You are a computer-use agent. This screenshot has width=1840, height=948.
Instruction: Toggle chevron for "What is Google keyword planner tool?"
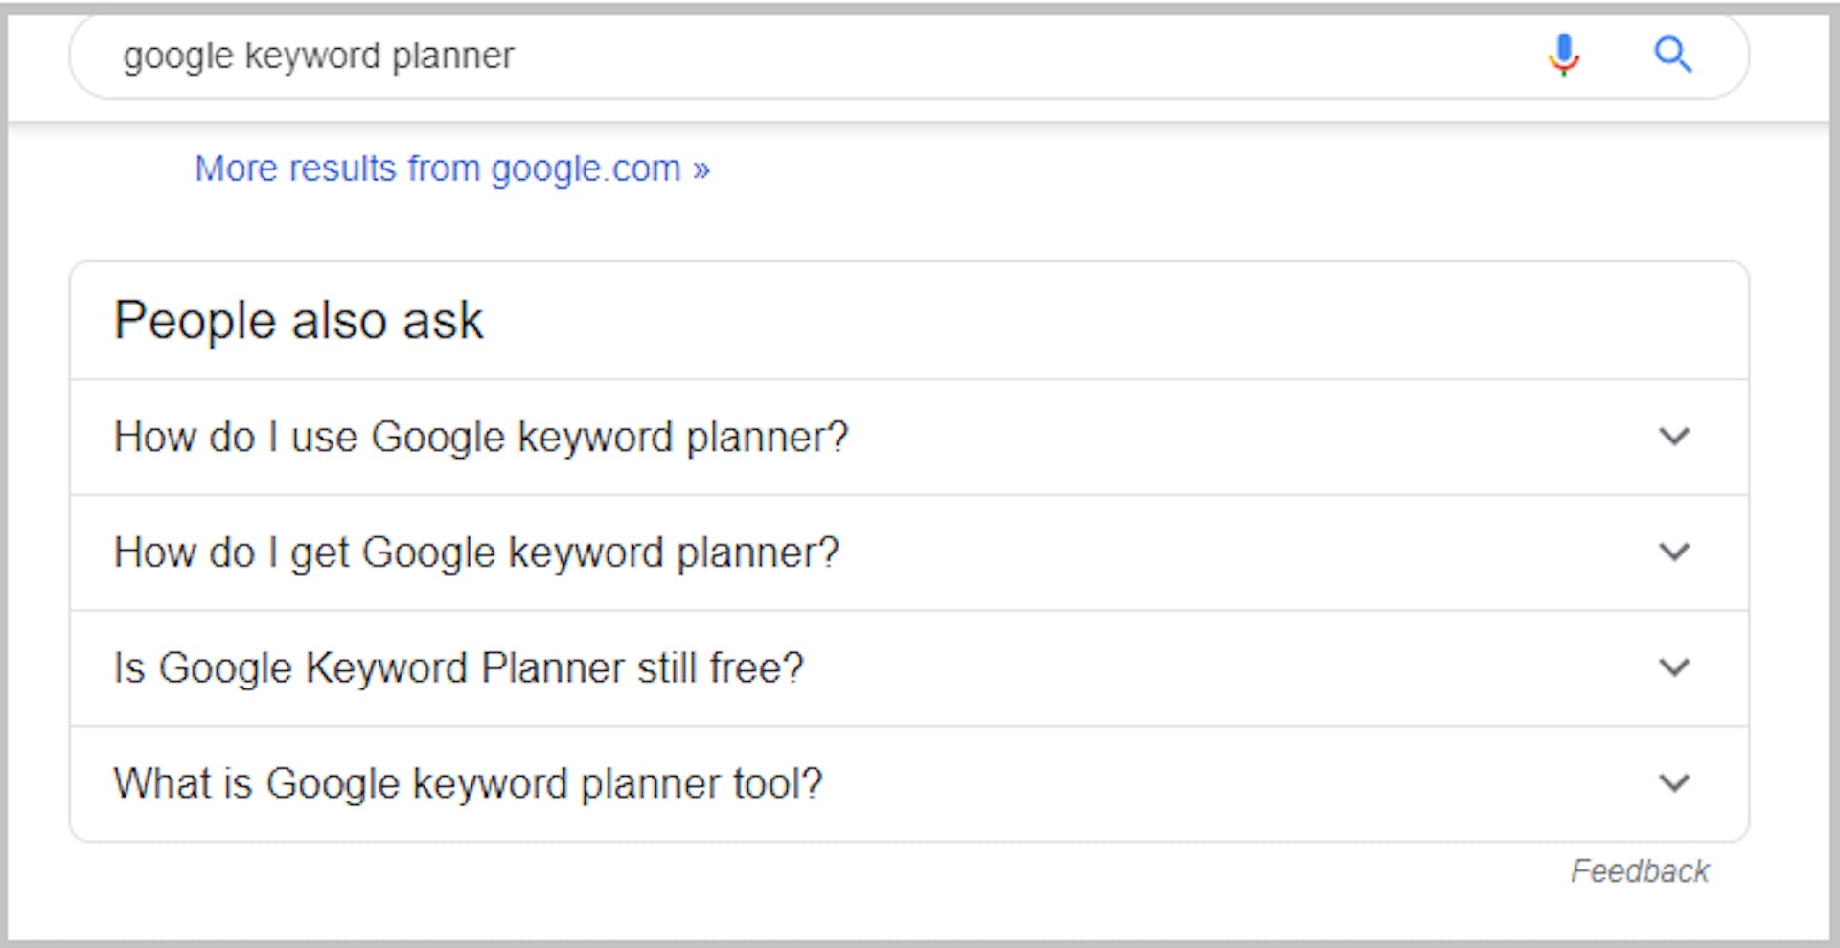1673,783
